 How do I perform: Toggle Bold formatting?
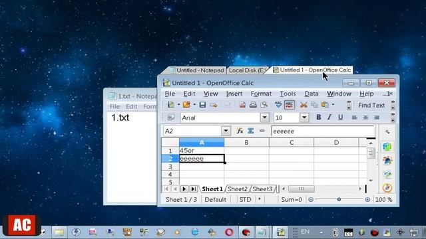tap(318, 117)
